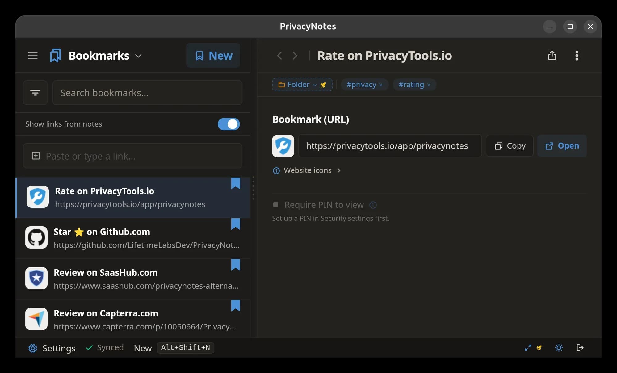The width and height of the screenshot is (617, 373).
Task: Select Review on Capterra.com bookmark
Action: 133,319
